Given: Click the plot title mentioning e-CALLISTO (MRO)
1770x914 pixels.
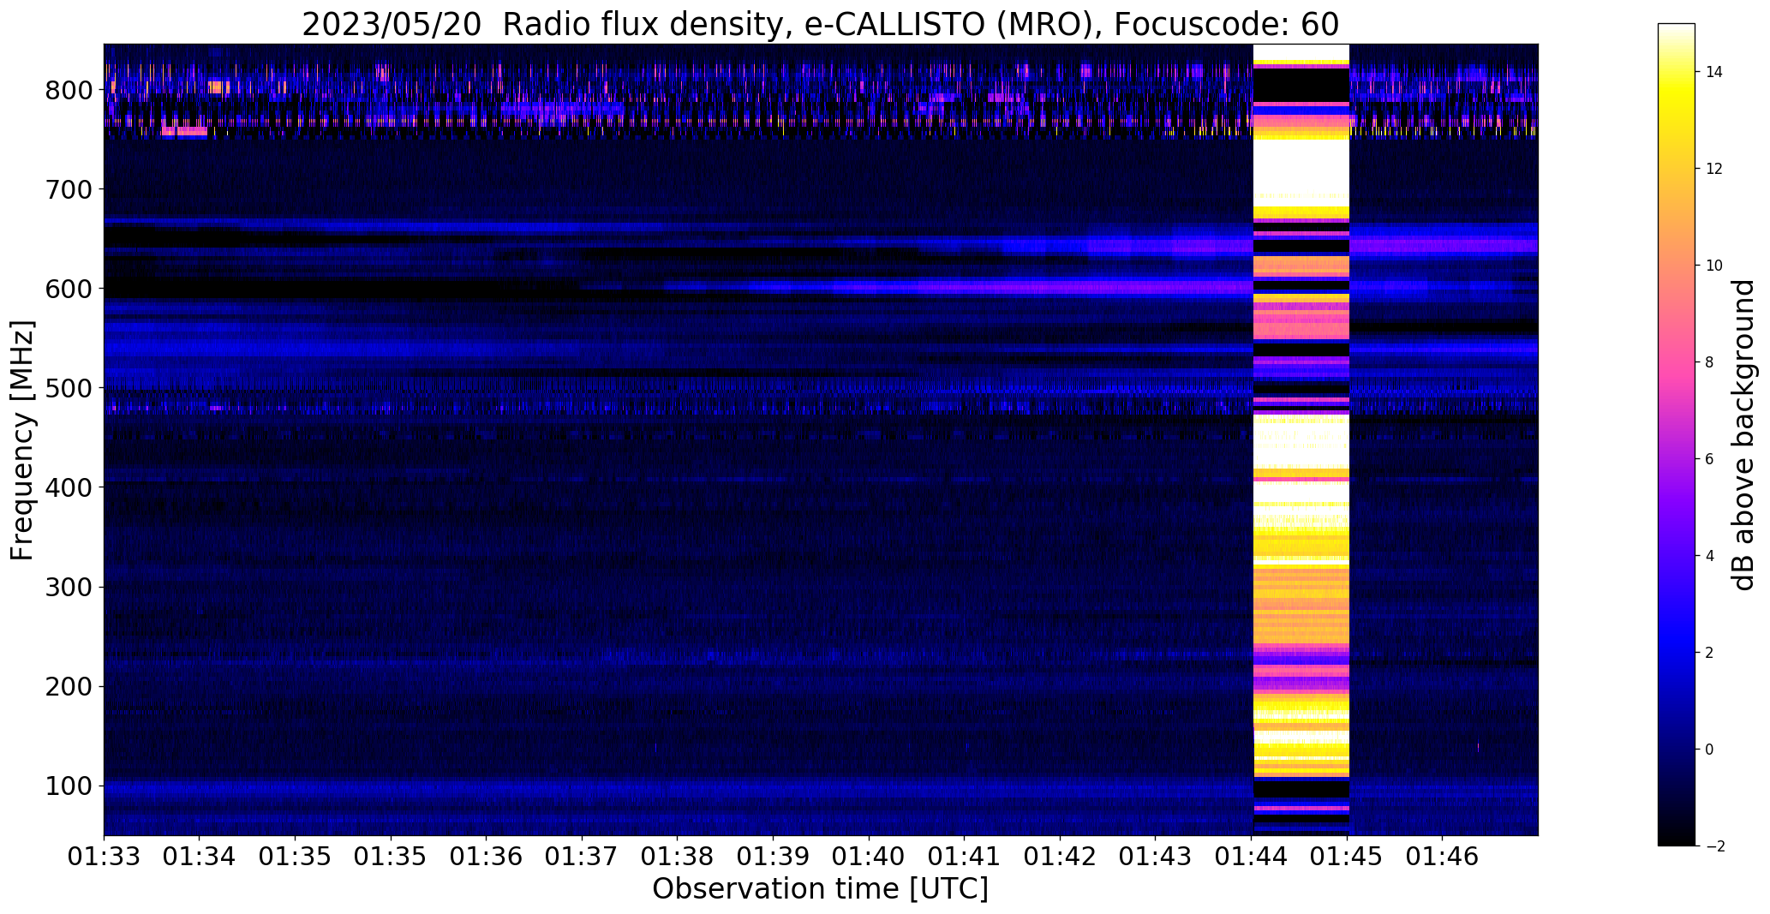Looking at the screenshot, I should tap(820, 24).
